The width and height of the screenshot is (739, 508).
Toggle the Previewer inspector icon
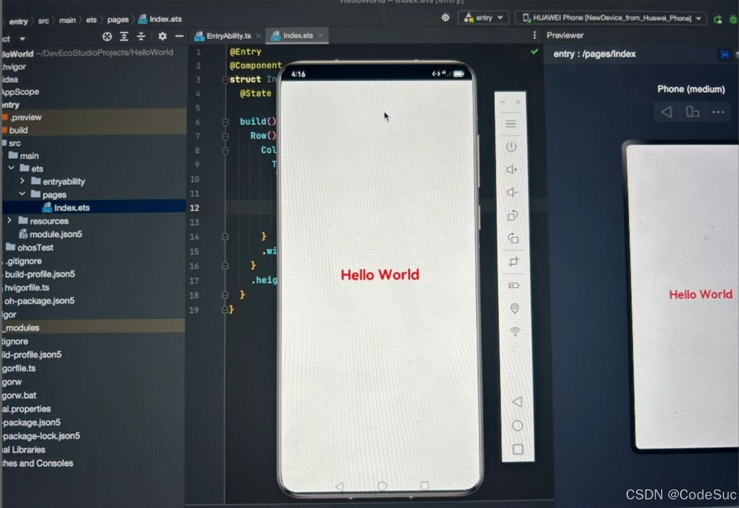point(725,54)
